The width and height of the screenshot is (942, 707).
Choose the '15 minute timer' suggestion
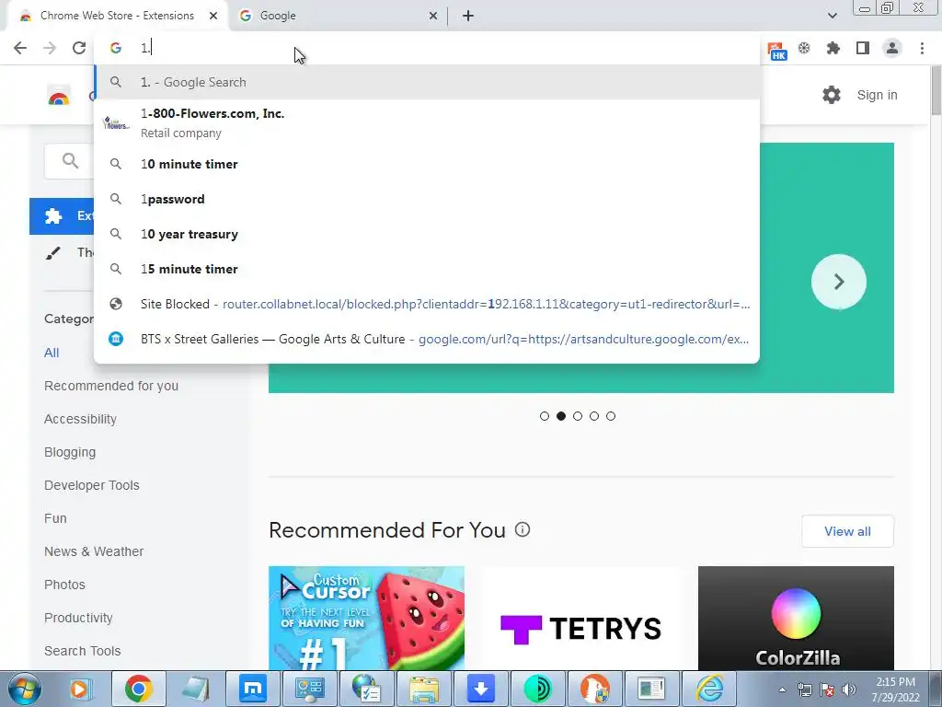click(x=427, y=269)
